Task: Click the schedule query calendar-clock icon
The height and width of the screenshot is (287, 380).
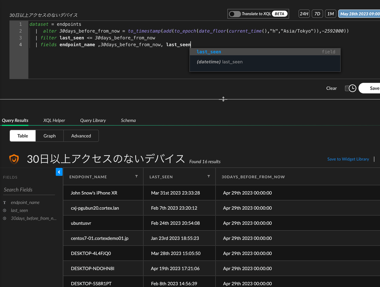Action: (x=350, y=88)
